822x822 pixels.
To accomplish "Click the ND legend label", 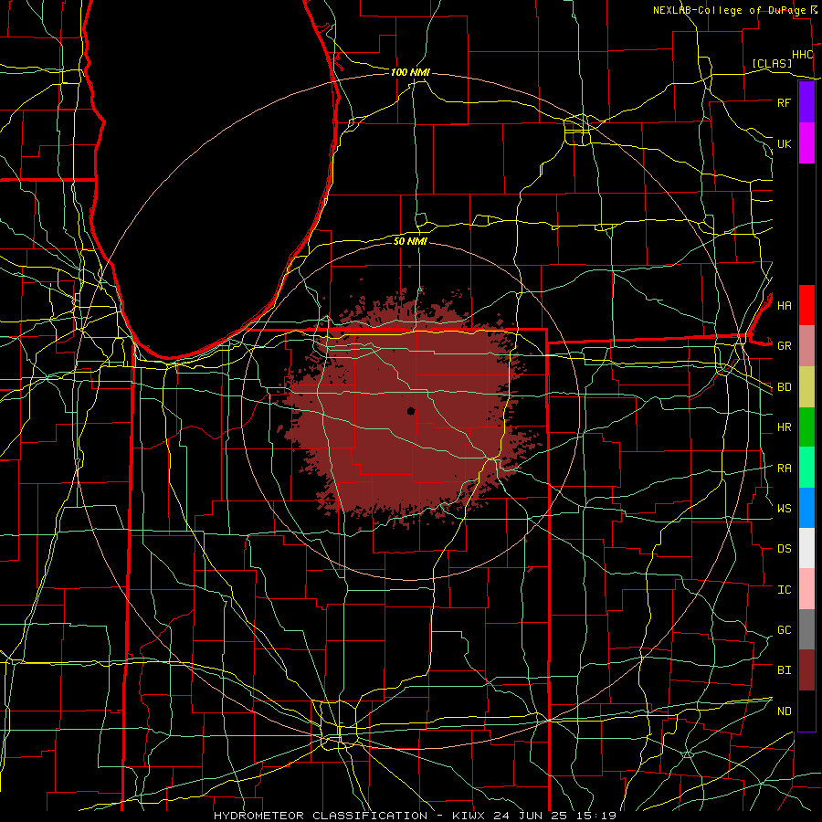I will (x=784, y=711).
